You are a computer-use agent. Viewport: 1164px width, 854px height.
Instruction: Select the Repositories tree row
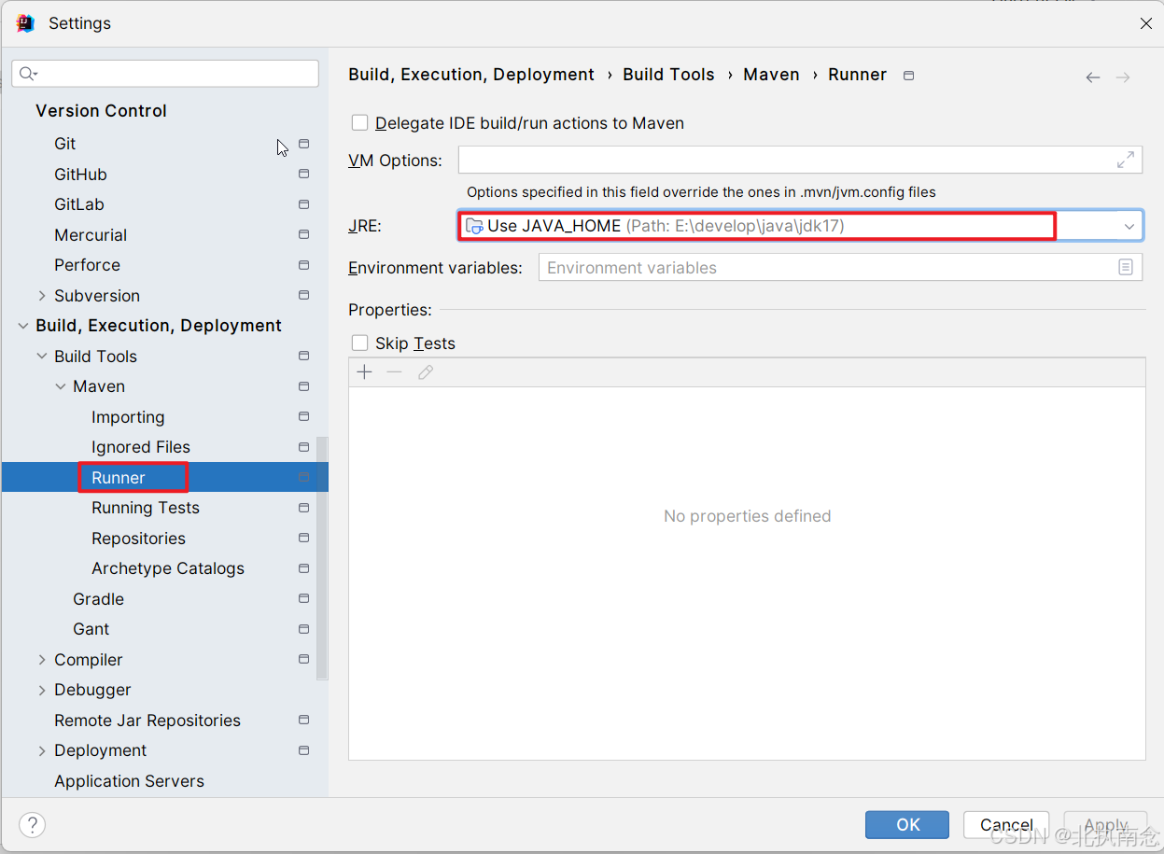[164, 539]
